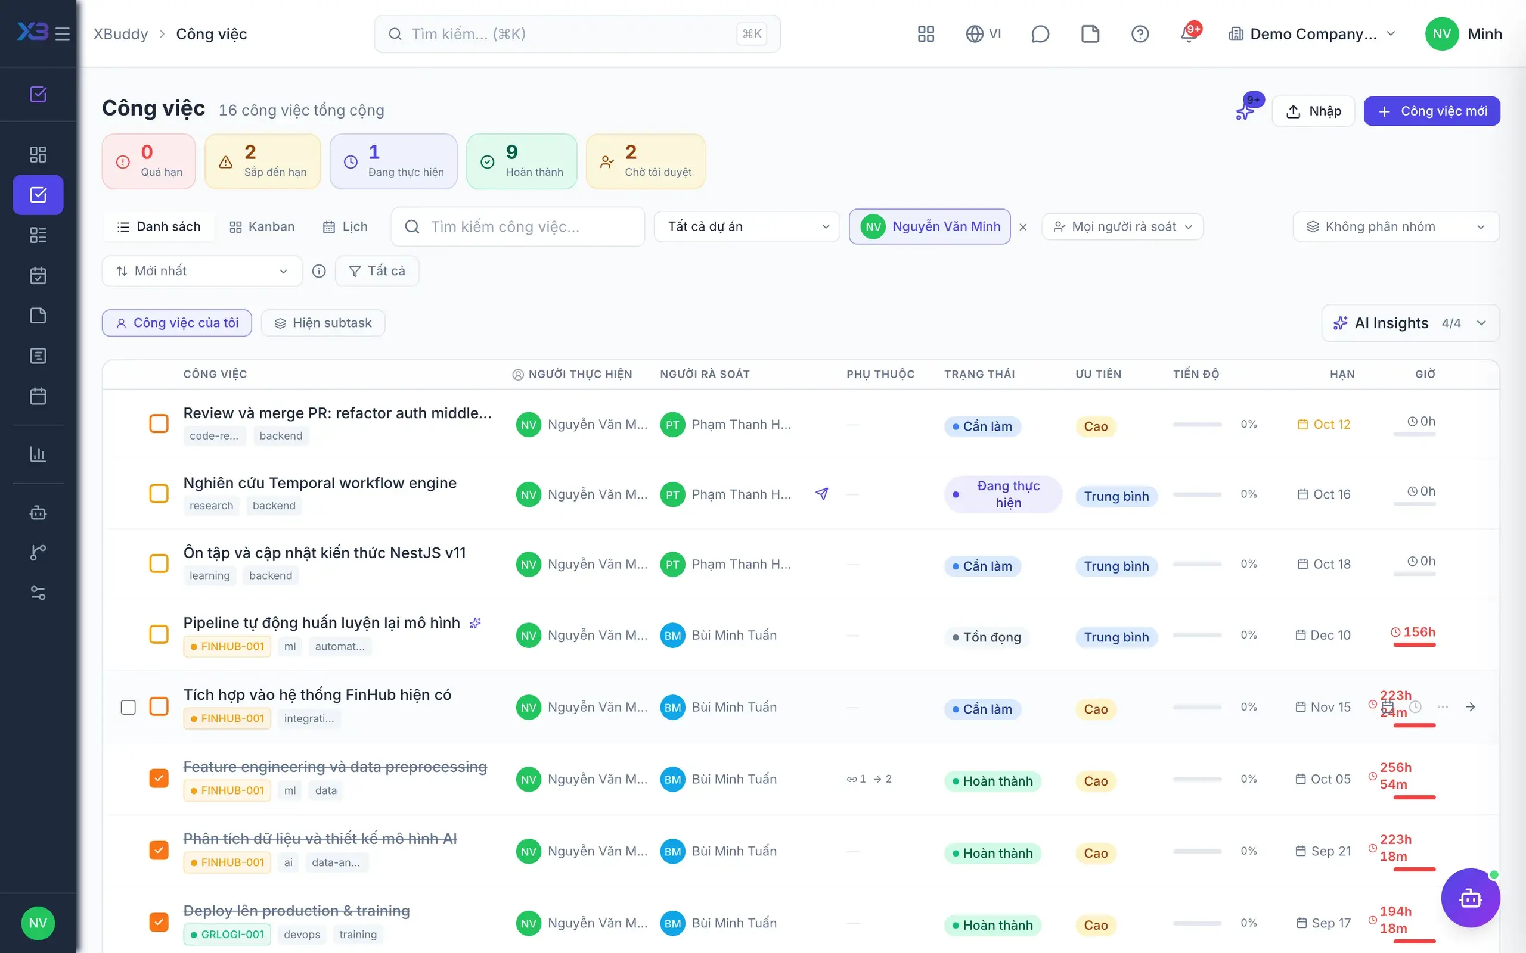The height and width of the screenshot is (953, 1526).
Task: Uncheck the Feature engineering completed task
Action: point(159,778)
